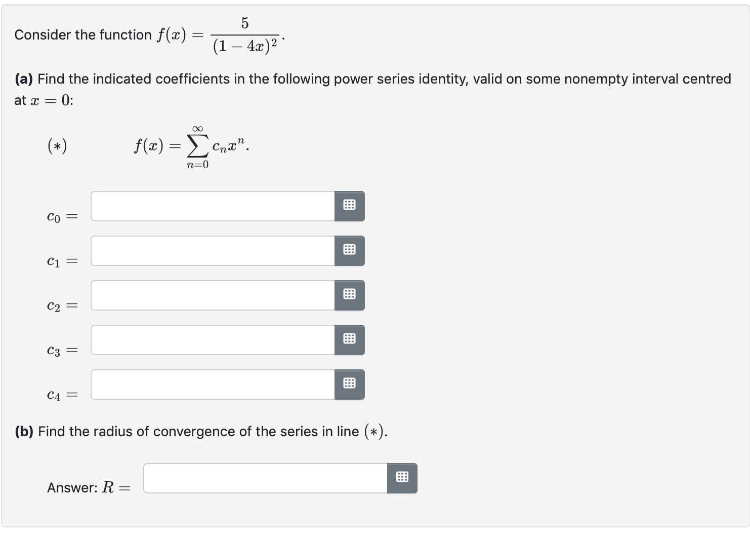Open the equation editor keypad beside the c2 field
Screen dimensions: 750x536
point(349,295)
